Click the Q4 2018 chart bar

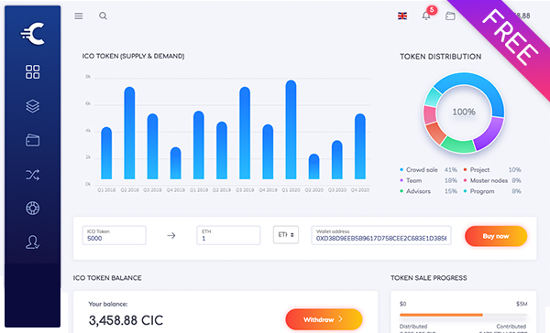tap(176, 163)
